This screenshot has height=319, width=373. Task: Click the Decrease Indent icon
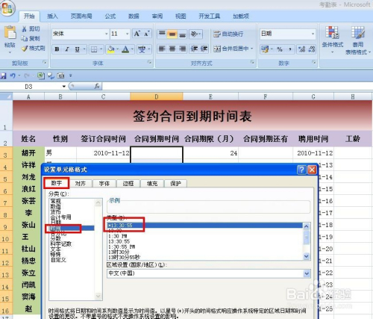pyautogui.click(x=194, y=49)
